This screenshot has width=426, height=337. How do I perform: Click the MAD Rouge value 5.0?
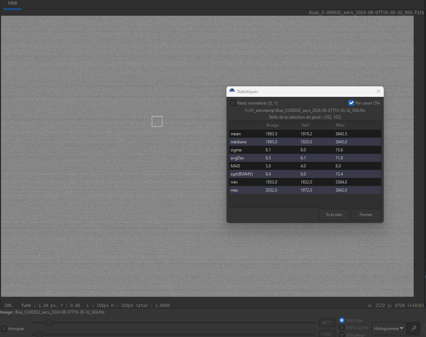coord(268,166)
